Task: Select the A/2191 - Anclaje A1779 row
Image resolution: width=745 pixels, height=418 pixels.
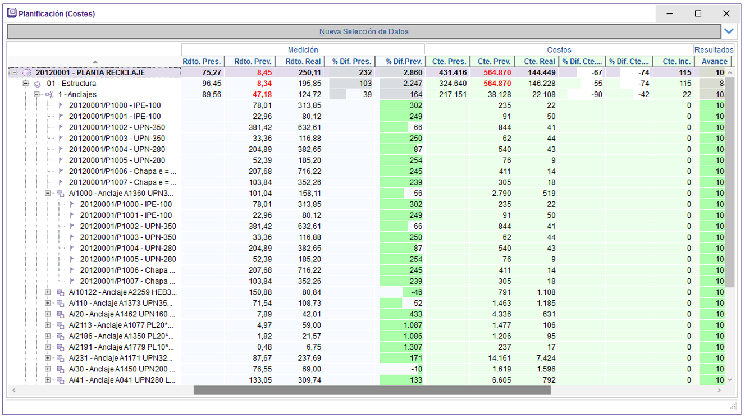Action: pos(122,347)
